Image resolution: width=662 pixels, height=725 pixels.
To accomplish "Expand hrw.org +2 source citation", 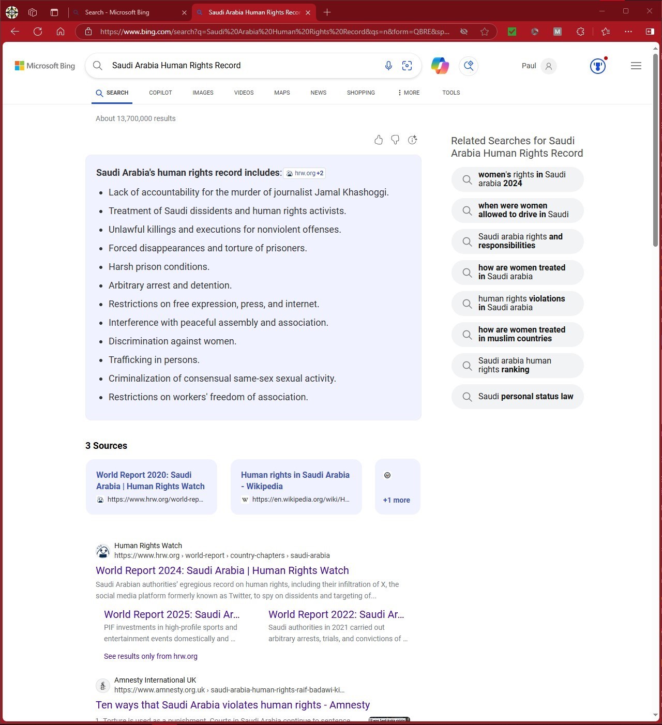I will (x=305, y=173).
